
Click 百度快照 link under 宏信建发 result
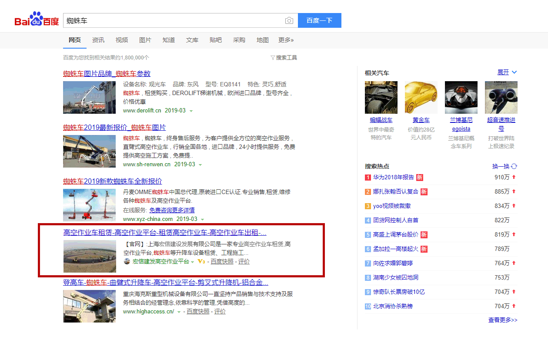click(x=222, y=261)
